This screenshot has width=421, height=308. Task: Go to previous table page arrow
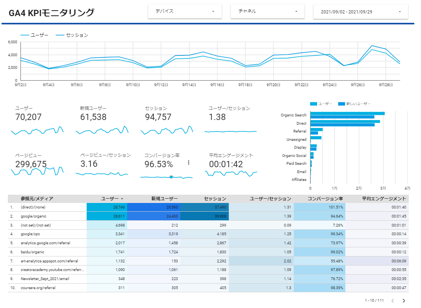(x=392, y=301)
